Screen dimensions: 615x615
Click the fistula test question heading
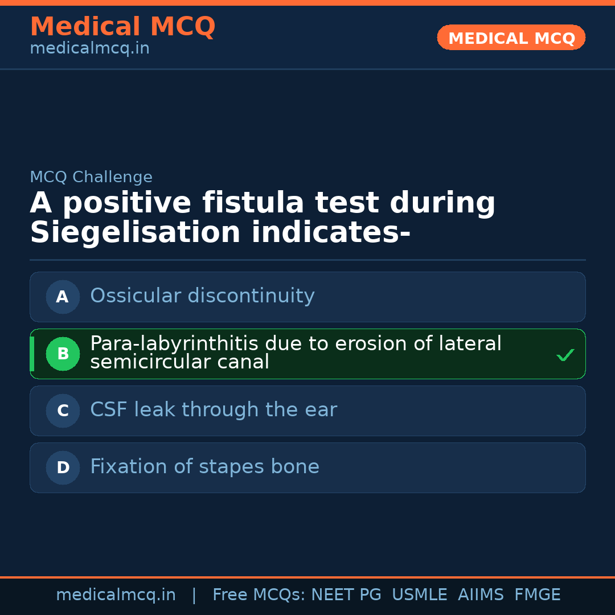click(x=263, y=218)
